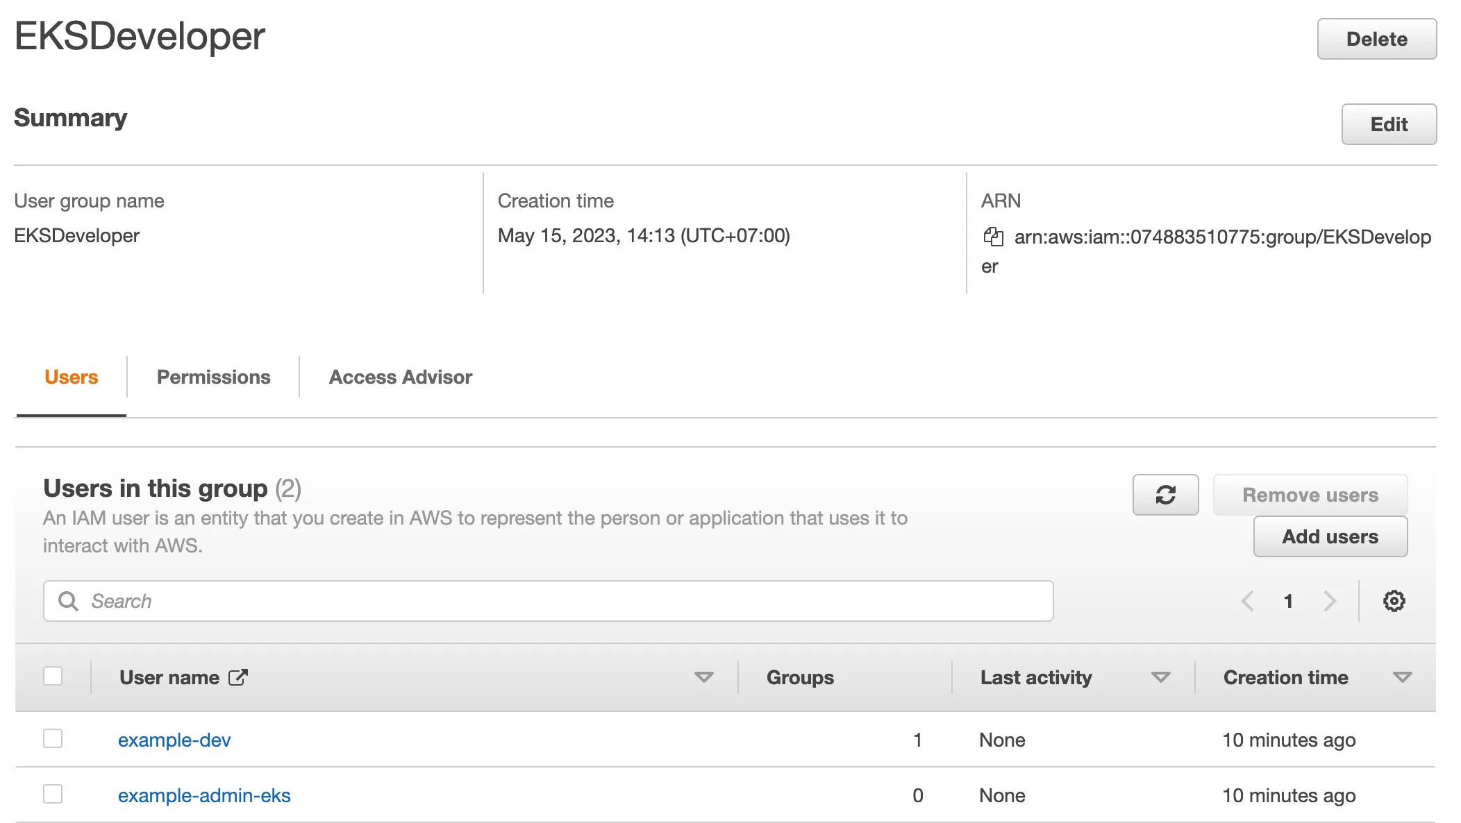The height and width of the screenshot is (823, 1461).
Task: Go to next page arrow
Action: coord(1330,601)
